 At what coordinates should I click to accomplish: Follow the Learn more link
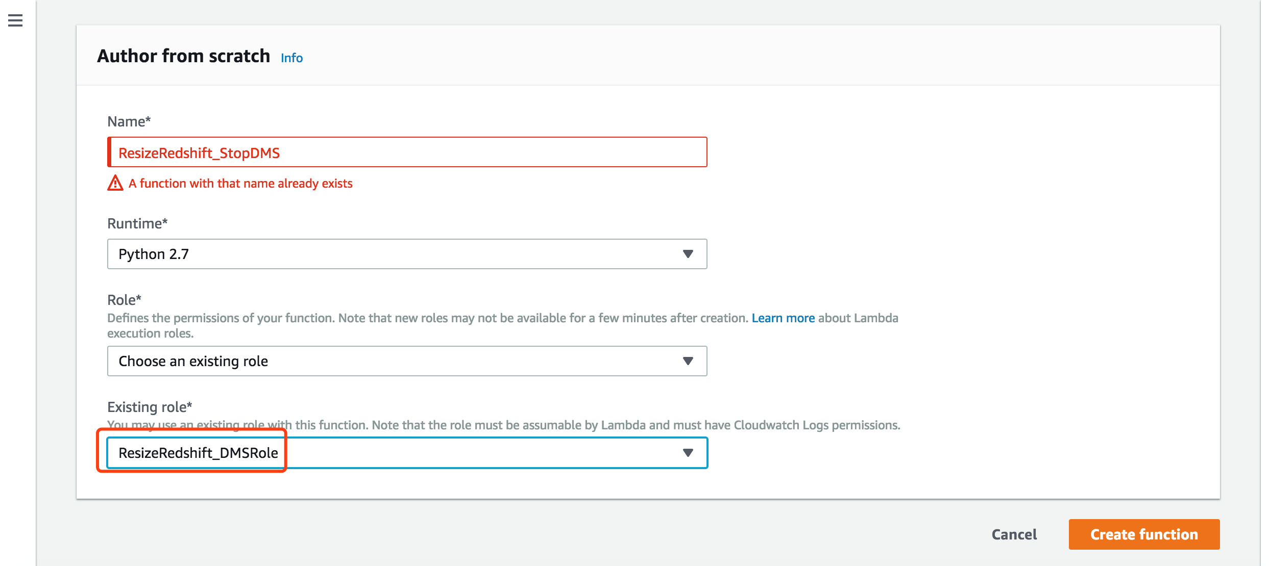783,318
